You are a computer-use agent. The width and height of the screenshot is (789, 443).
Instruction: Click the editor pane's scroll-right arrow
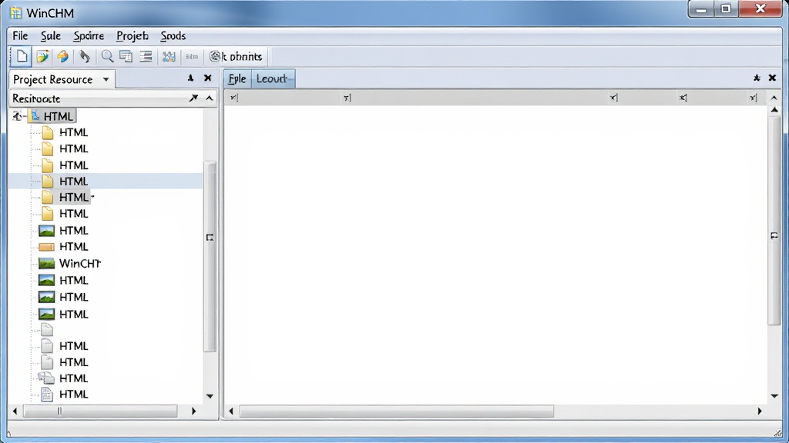click(x=760, y=411)
